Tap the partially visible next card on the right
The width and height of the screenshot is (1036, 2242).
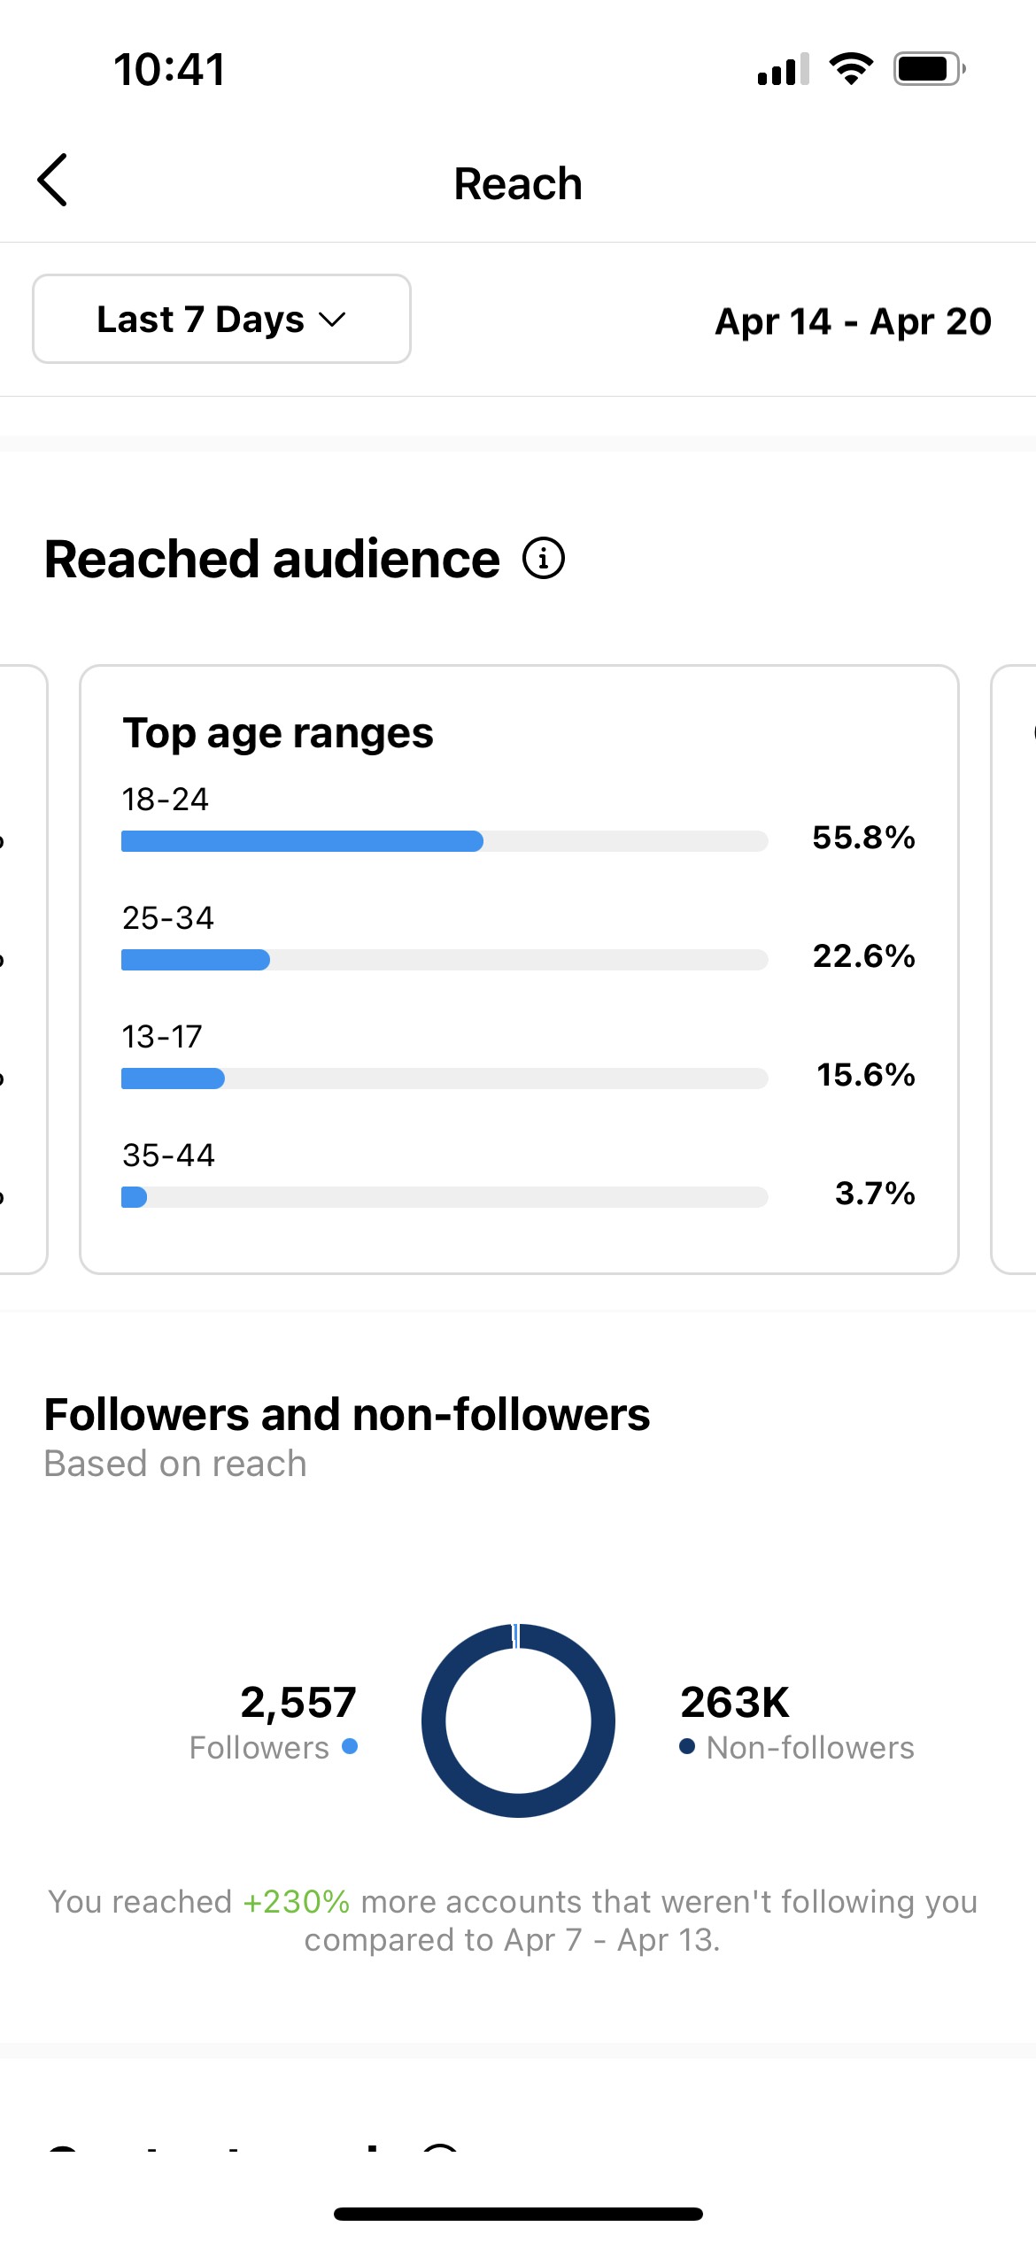tap(1014, 970)
